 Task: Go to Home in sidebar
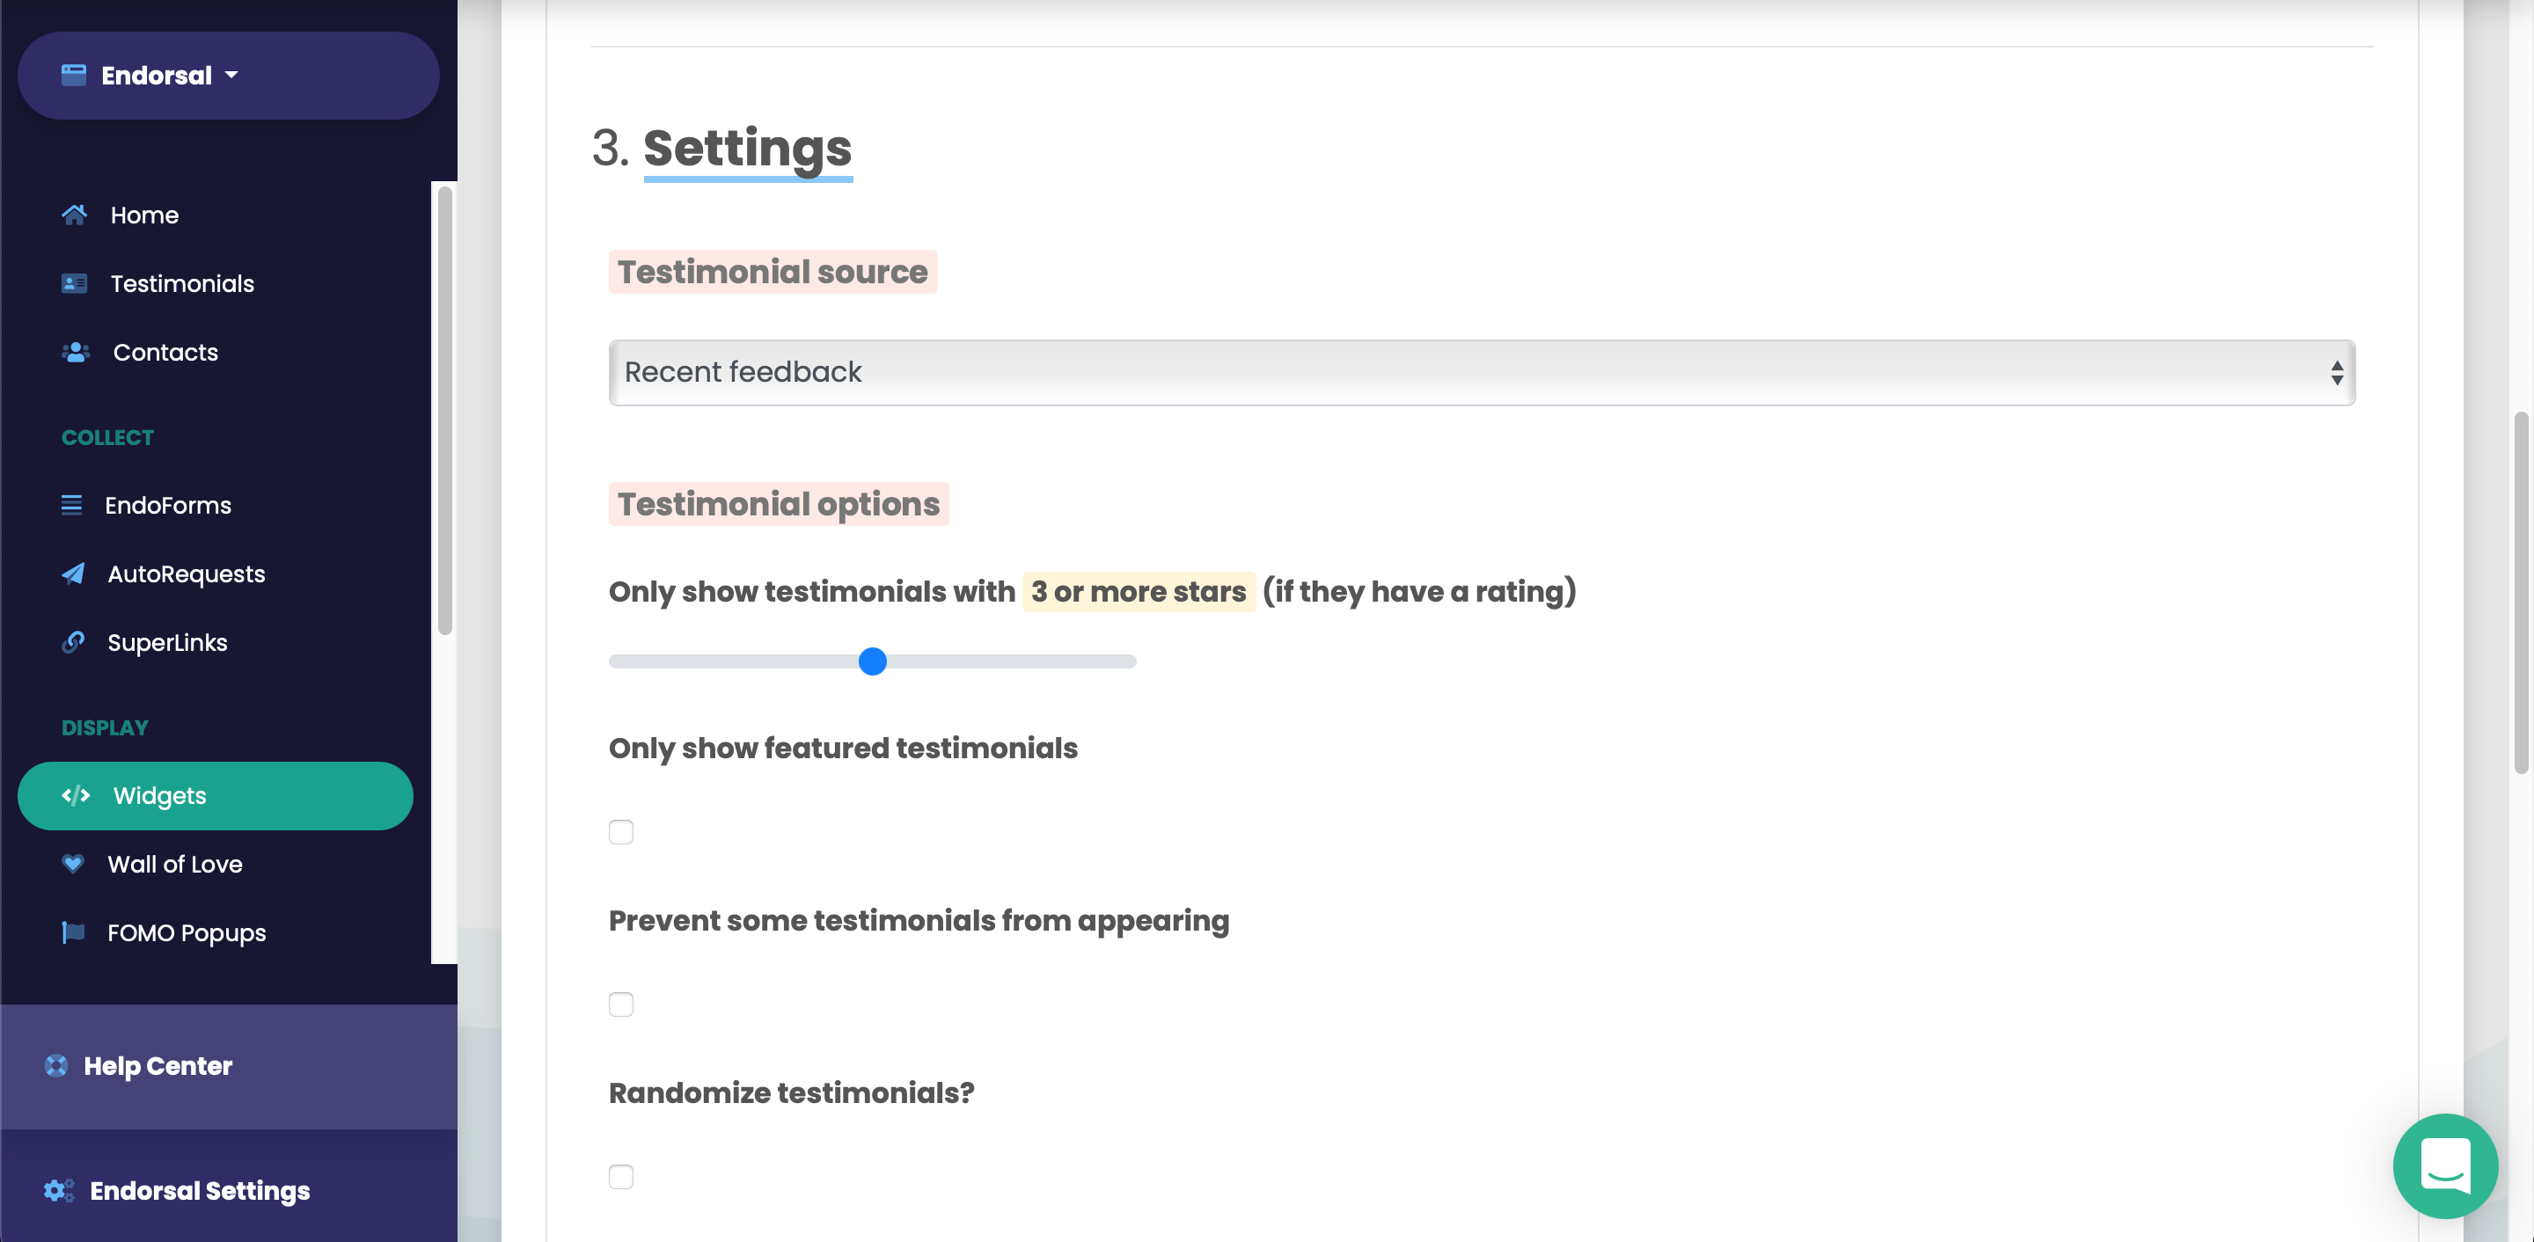pyautogui.click(x=144, y=215)
